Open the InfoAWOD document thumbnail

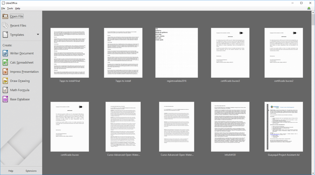coord(230,126)
